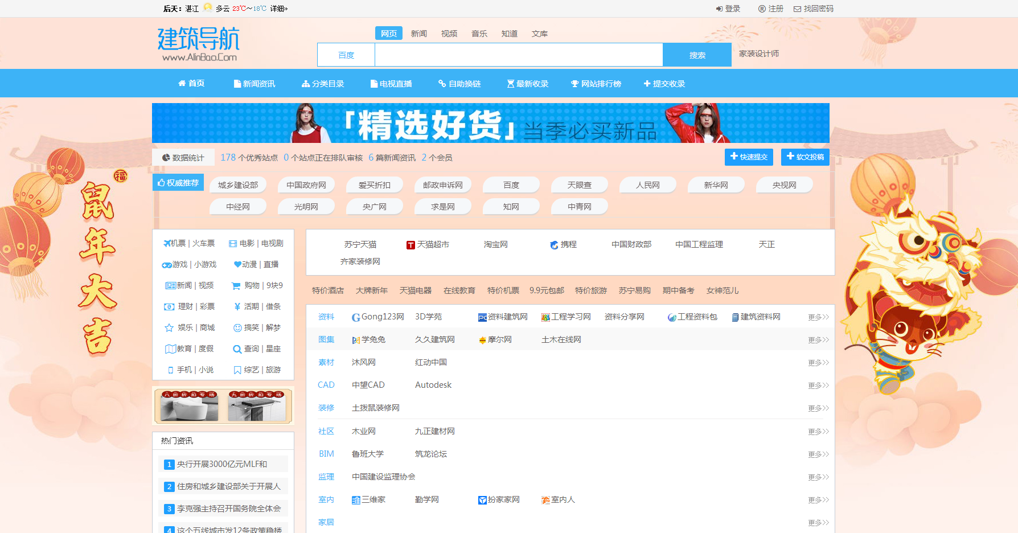
Task: Click the file icon for 电视直播
Action: click(x=374, y=84)
